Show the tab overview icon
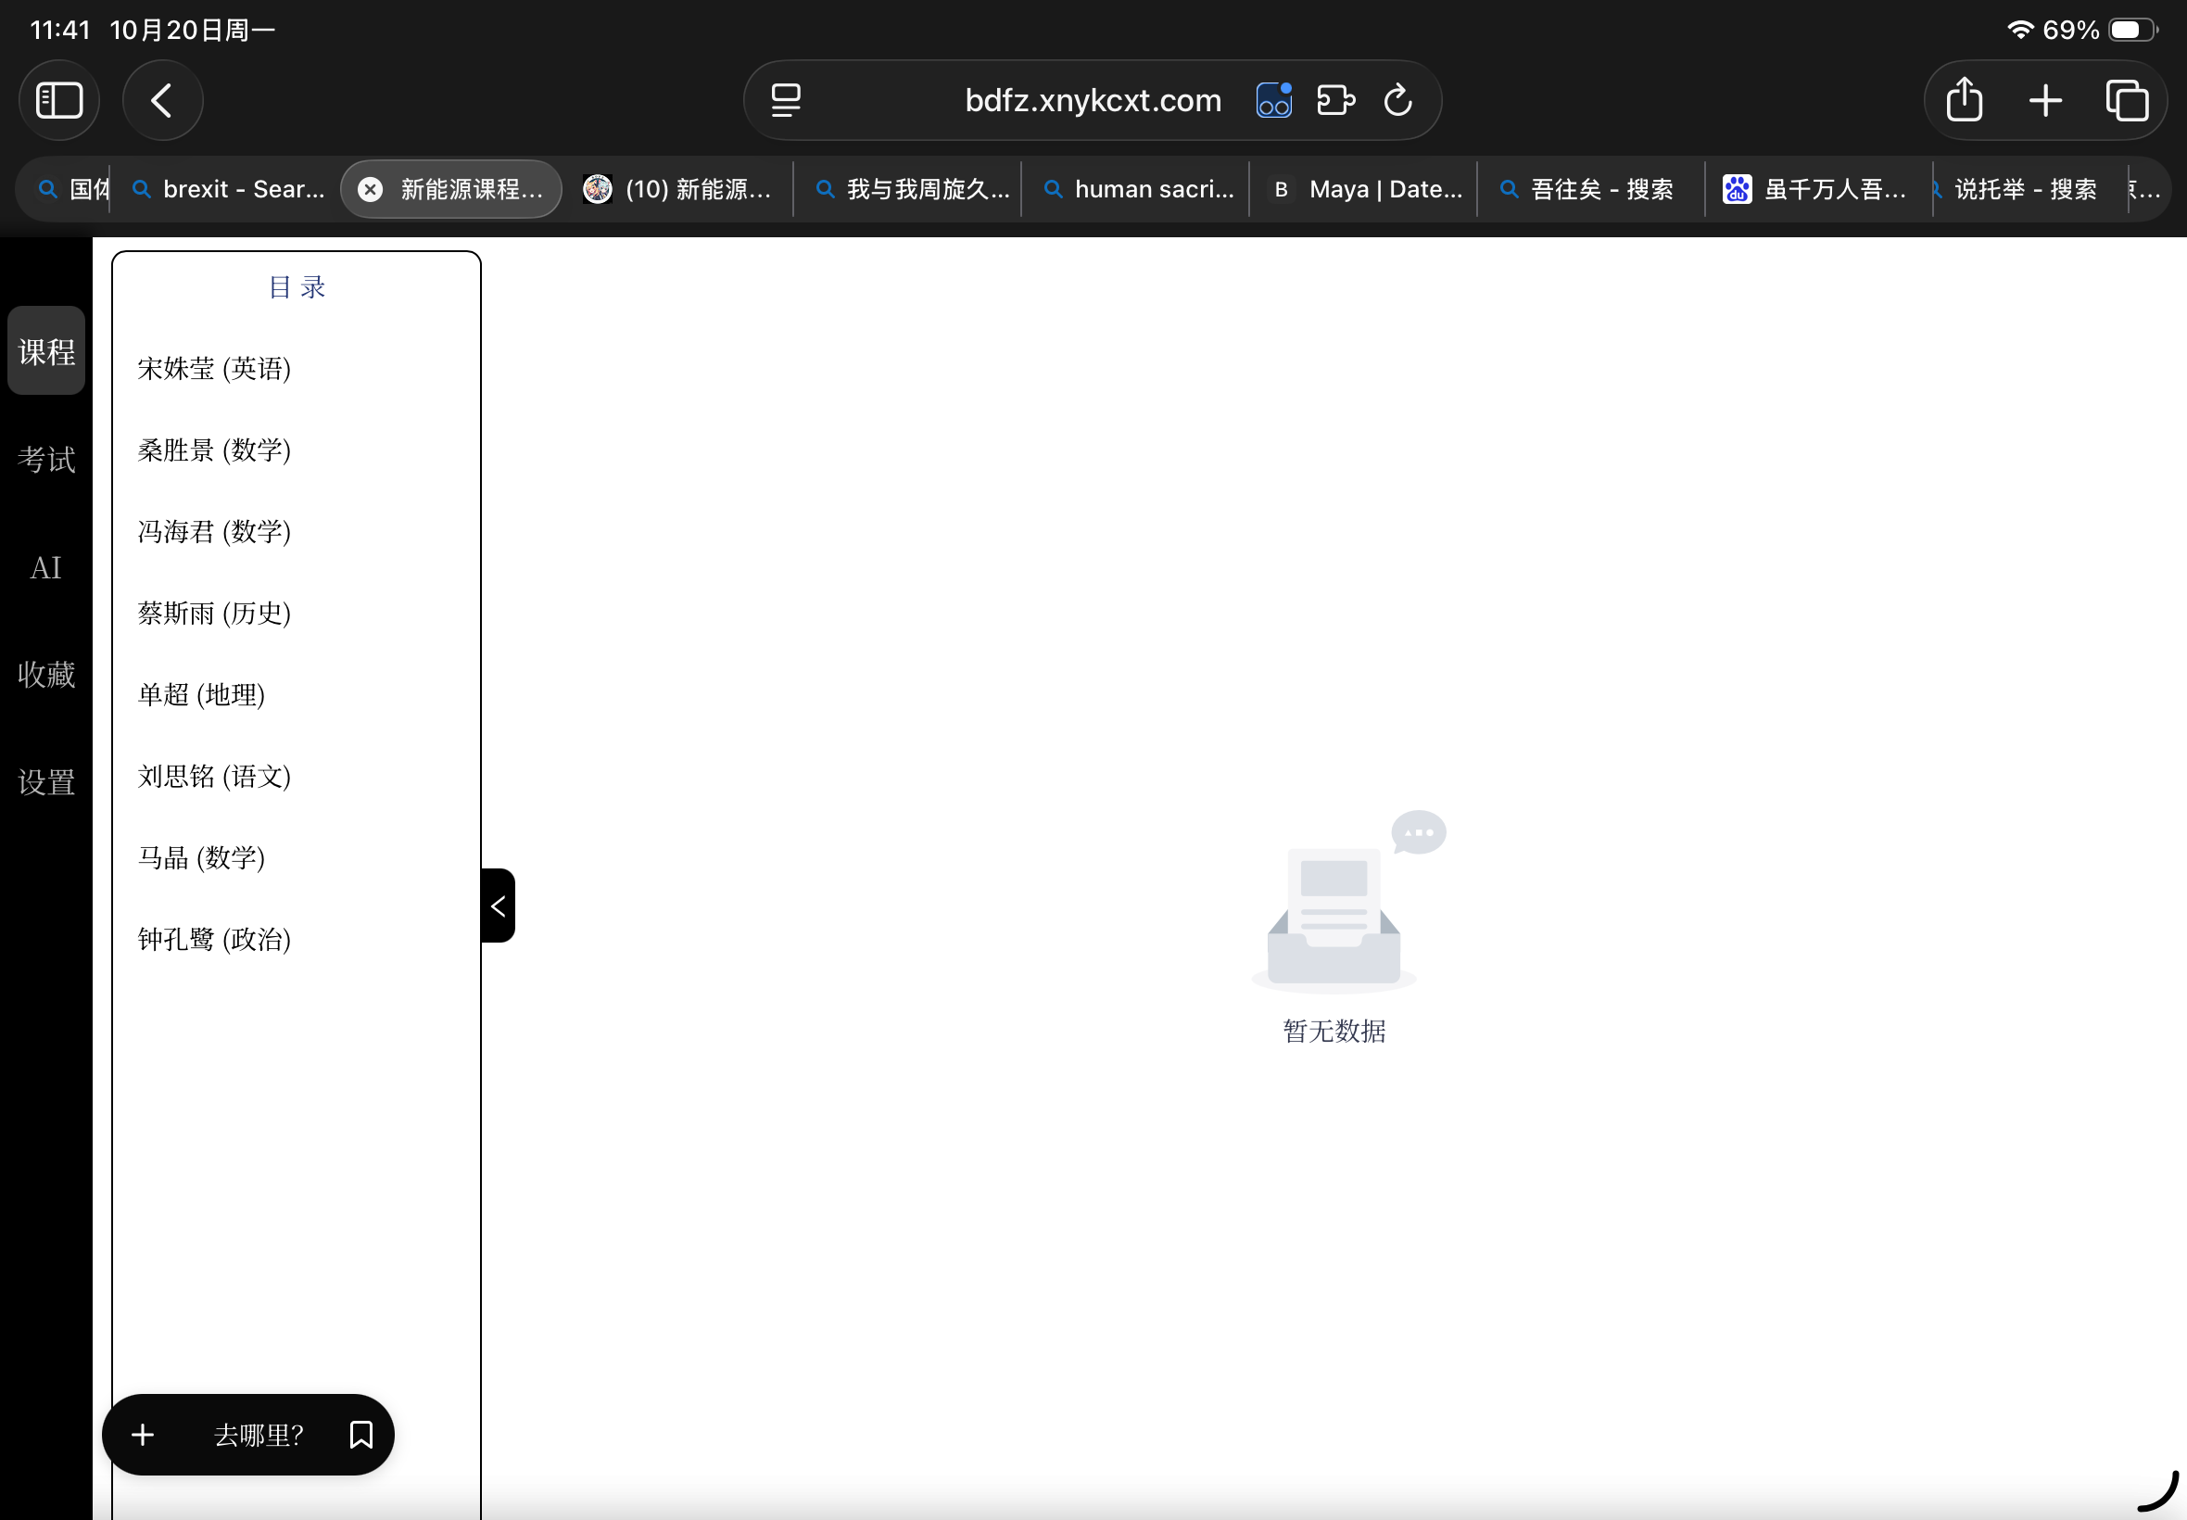Screen dimensions: 2187x1520 [2126, 100]
